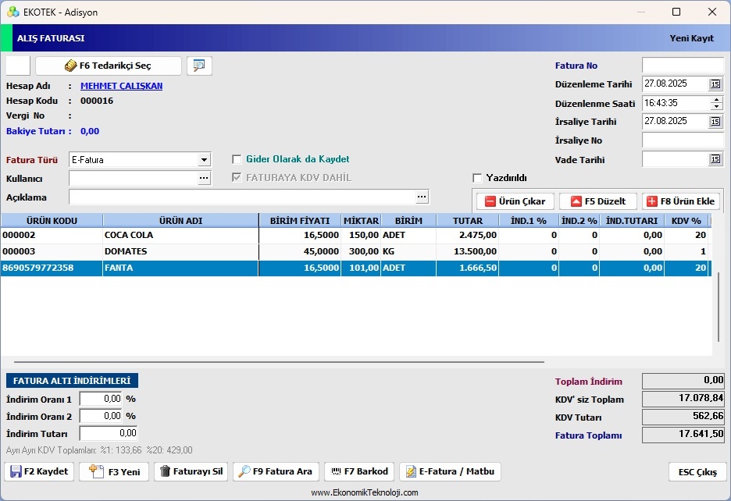Open the Açıklama ellipsis button

[422, 197]
